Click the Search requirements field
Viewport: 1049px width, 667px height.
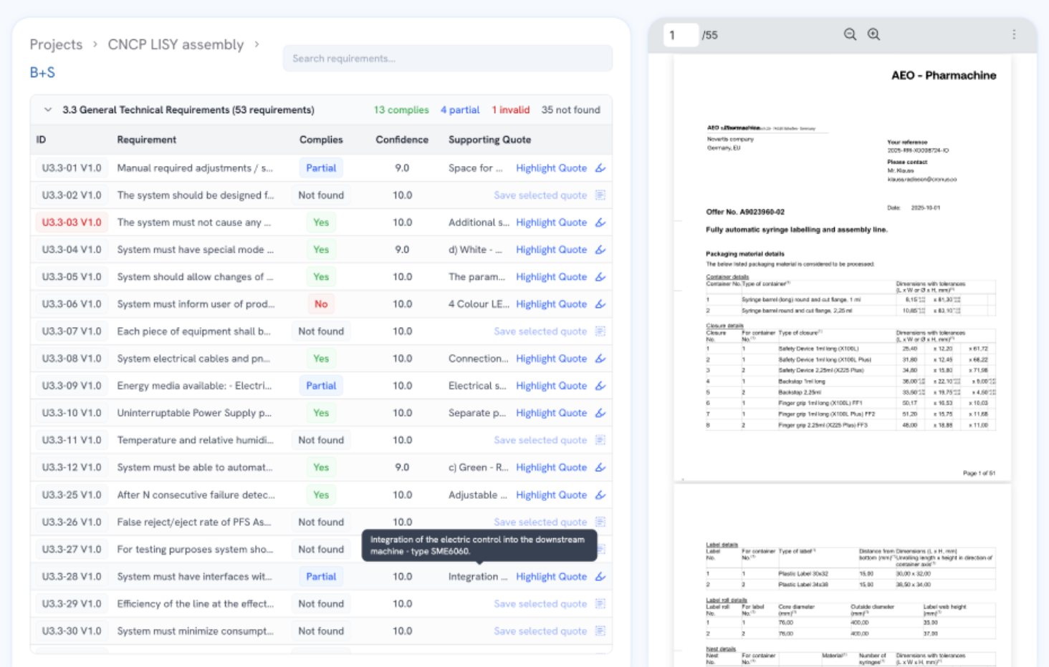coord(447,59)
